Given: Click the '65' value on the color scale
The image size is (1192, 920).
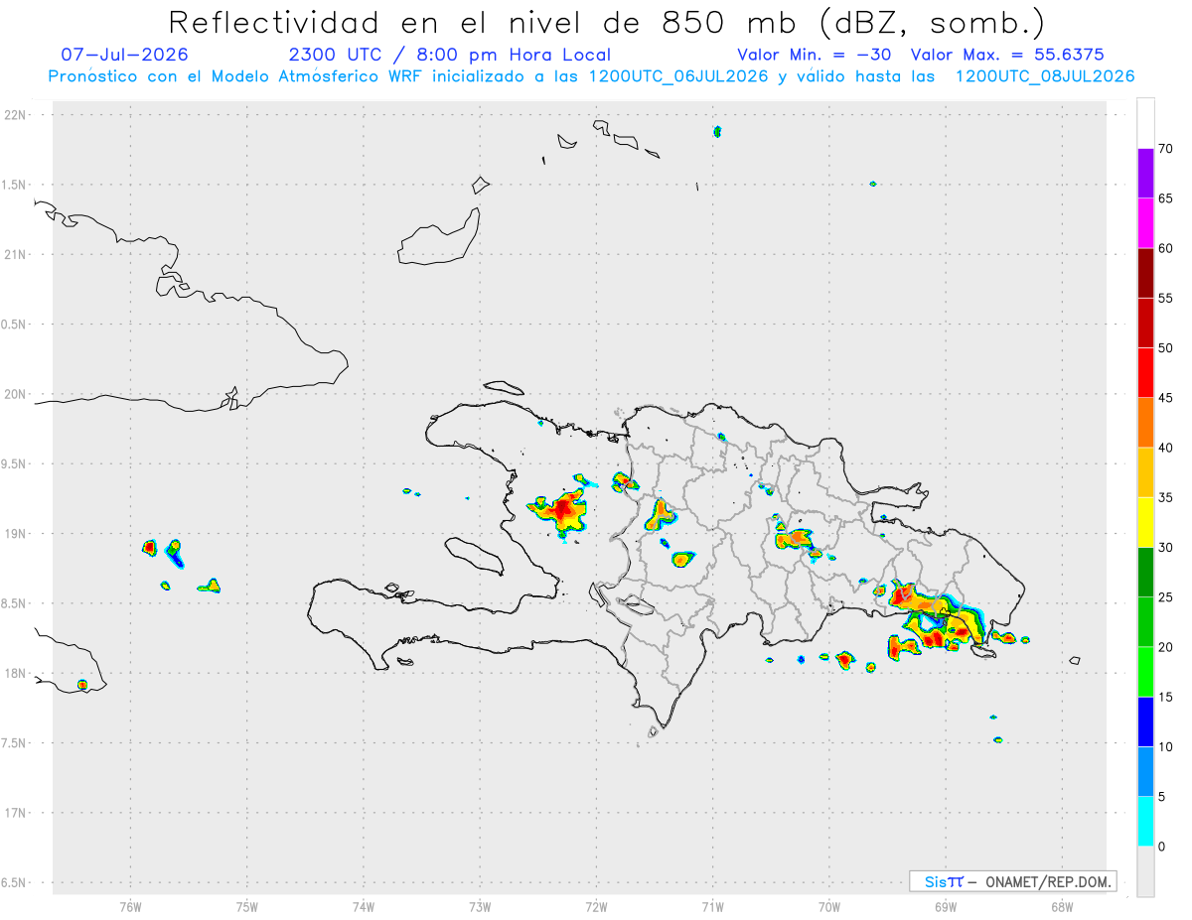Looking at the screenshot, I should [x=1166, y=198].
